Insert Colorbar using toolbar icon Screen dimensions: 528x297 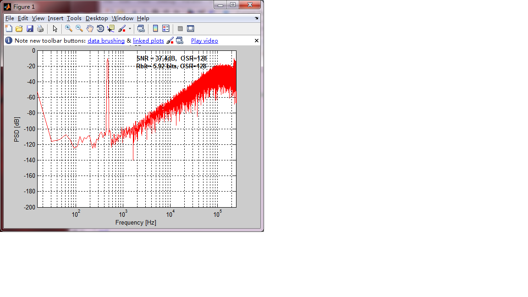click(155, 28)
